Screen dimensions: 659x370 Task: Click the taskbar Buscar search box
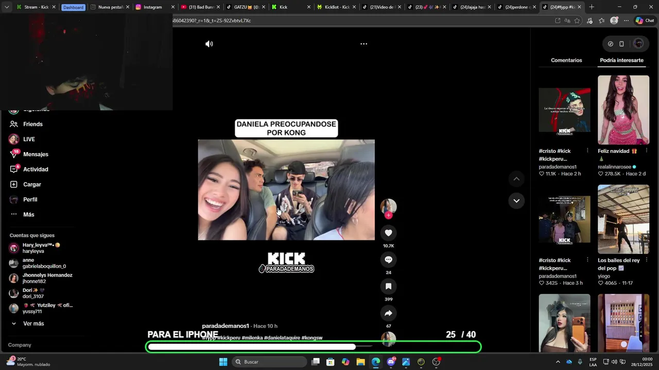tap(269, 362)
